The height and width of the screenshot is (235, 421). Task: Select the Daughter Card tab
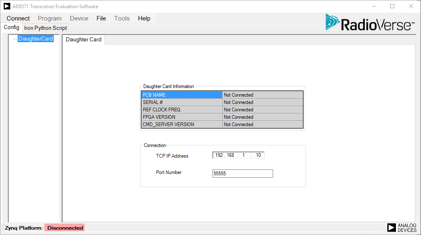[x=83, y=40]
